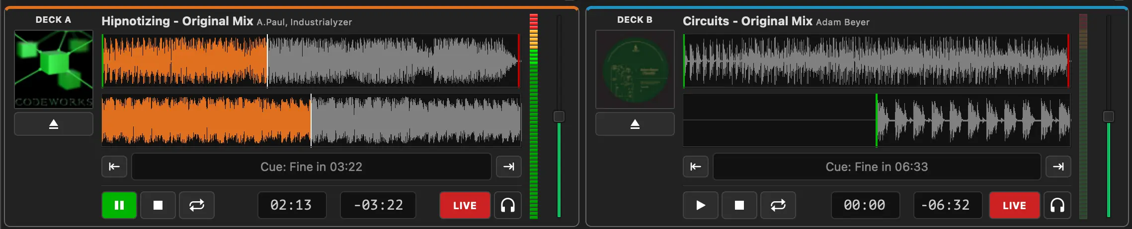
Task: Click Deck A cue field 'Fine in 03:22'
Action: tap(312, 167)
